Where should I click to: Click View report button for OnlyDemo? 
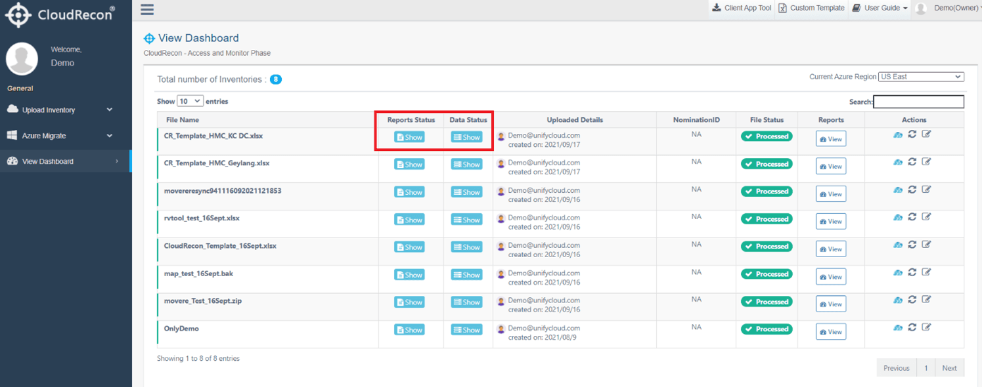coord(831,332)
